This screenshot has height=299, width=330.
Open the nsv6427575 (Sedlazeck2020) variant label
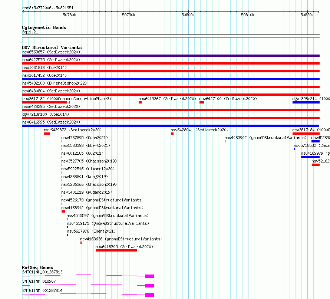[x=51, y=60]
